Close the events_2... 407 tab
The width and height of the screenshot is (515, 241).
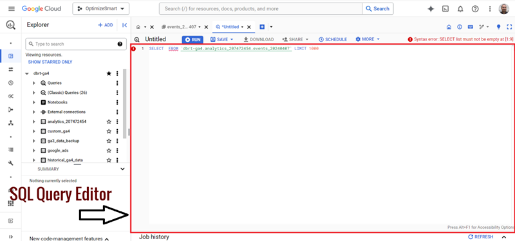click(206, 27)
